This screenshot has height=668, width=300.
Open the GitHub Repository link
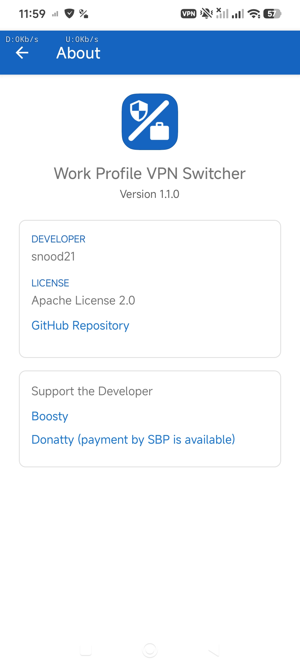tap(80, 326)
